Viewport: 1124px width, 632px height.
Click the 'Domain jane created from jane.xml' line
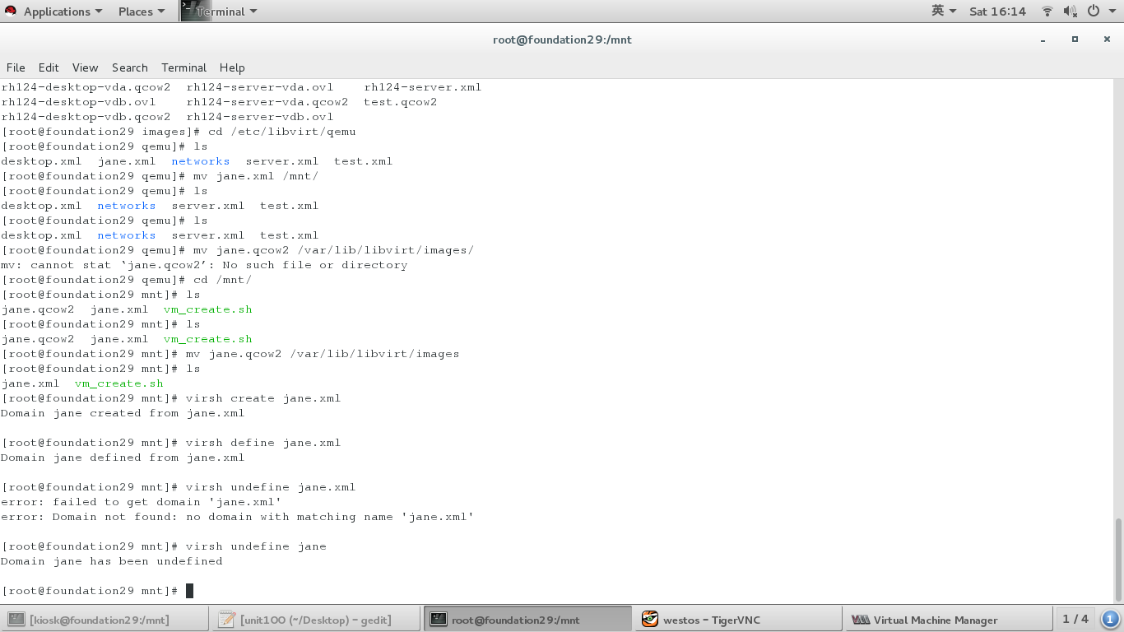pos(123,413)
